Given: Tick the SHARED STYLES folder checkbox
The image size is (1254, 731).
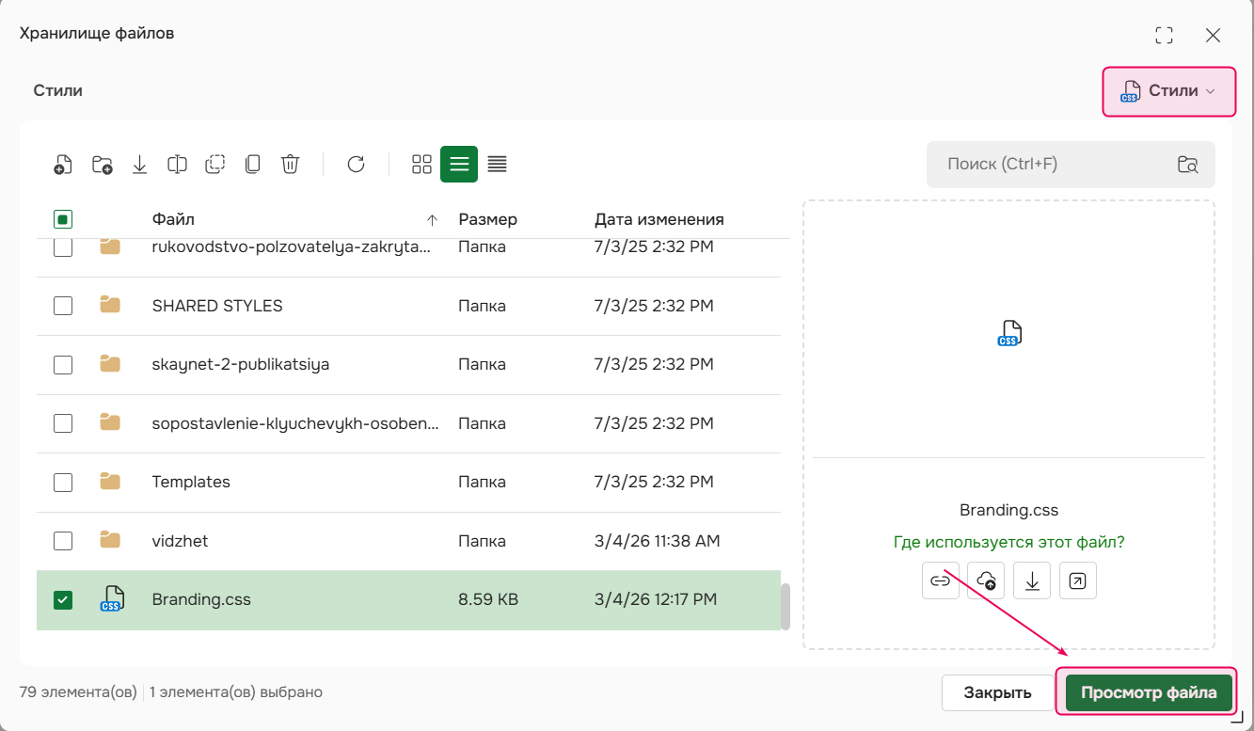Looking at the screenshot, I should (63, 306).
